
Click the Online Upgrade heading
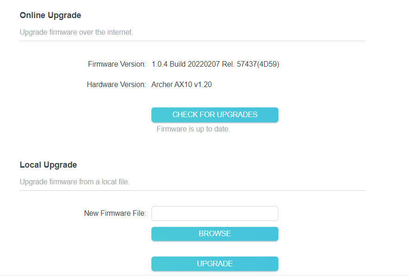click(x=50, y=15)
